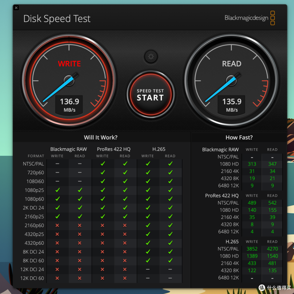Click the 8K DCI 60 format row label

[x=33, y=260]
